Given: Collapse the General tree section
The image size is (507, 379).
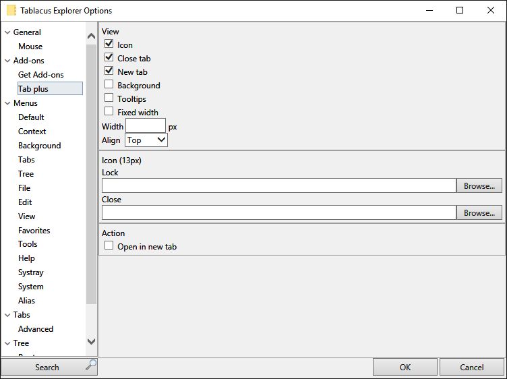Looking at the screenshot, I should (x=7, y=32).
